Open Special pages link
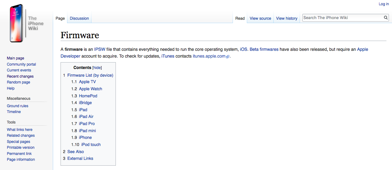The width and height of the screenshot is (392, 170). coord(19,142)
